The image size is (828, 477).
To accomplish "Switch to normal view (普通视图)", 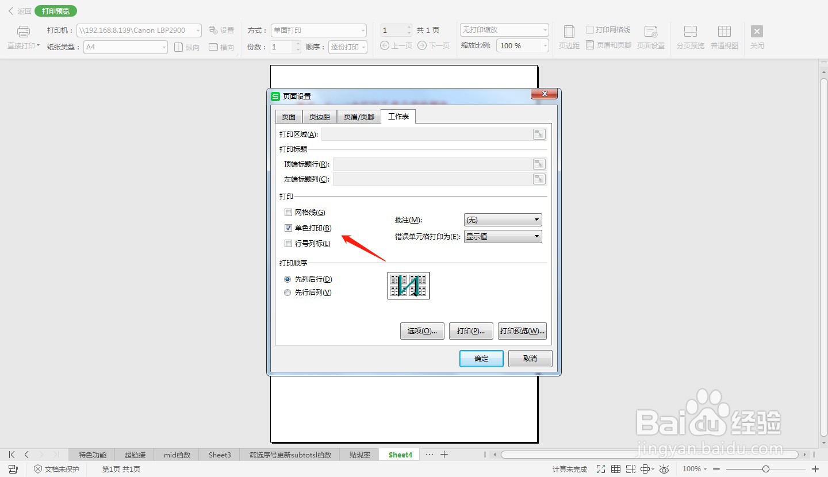I will point(724,37).
